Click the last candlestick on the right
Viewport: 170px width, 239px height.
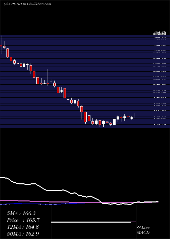click(x=135, y=115)
